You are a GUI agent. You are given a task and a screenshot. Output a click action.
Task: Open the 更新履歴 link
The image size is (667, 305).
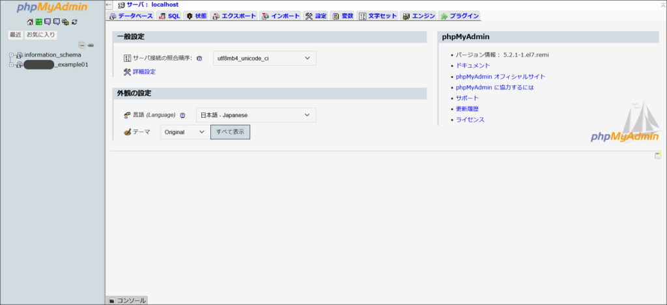[468, 109]
